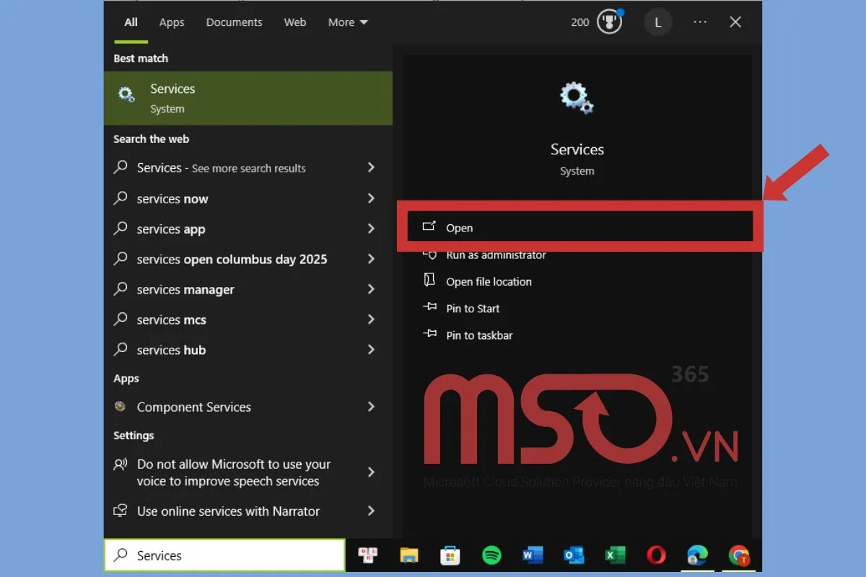Launch Spotify from the taskbar
This screenshot has width=866, height=577.
[491, 555]
